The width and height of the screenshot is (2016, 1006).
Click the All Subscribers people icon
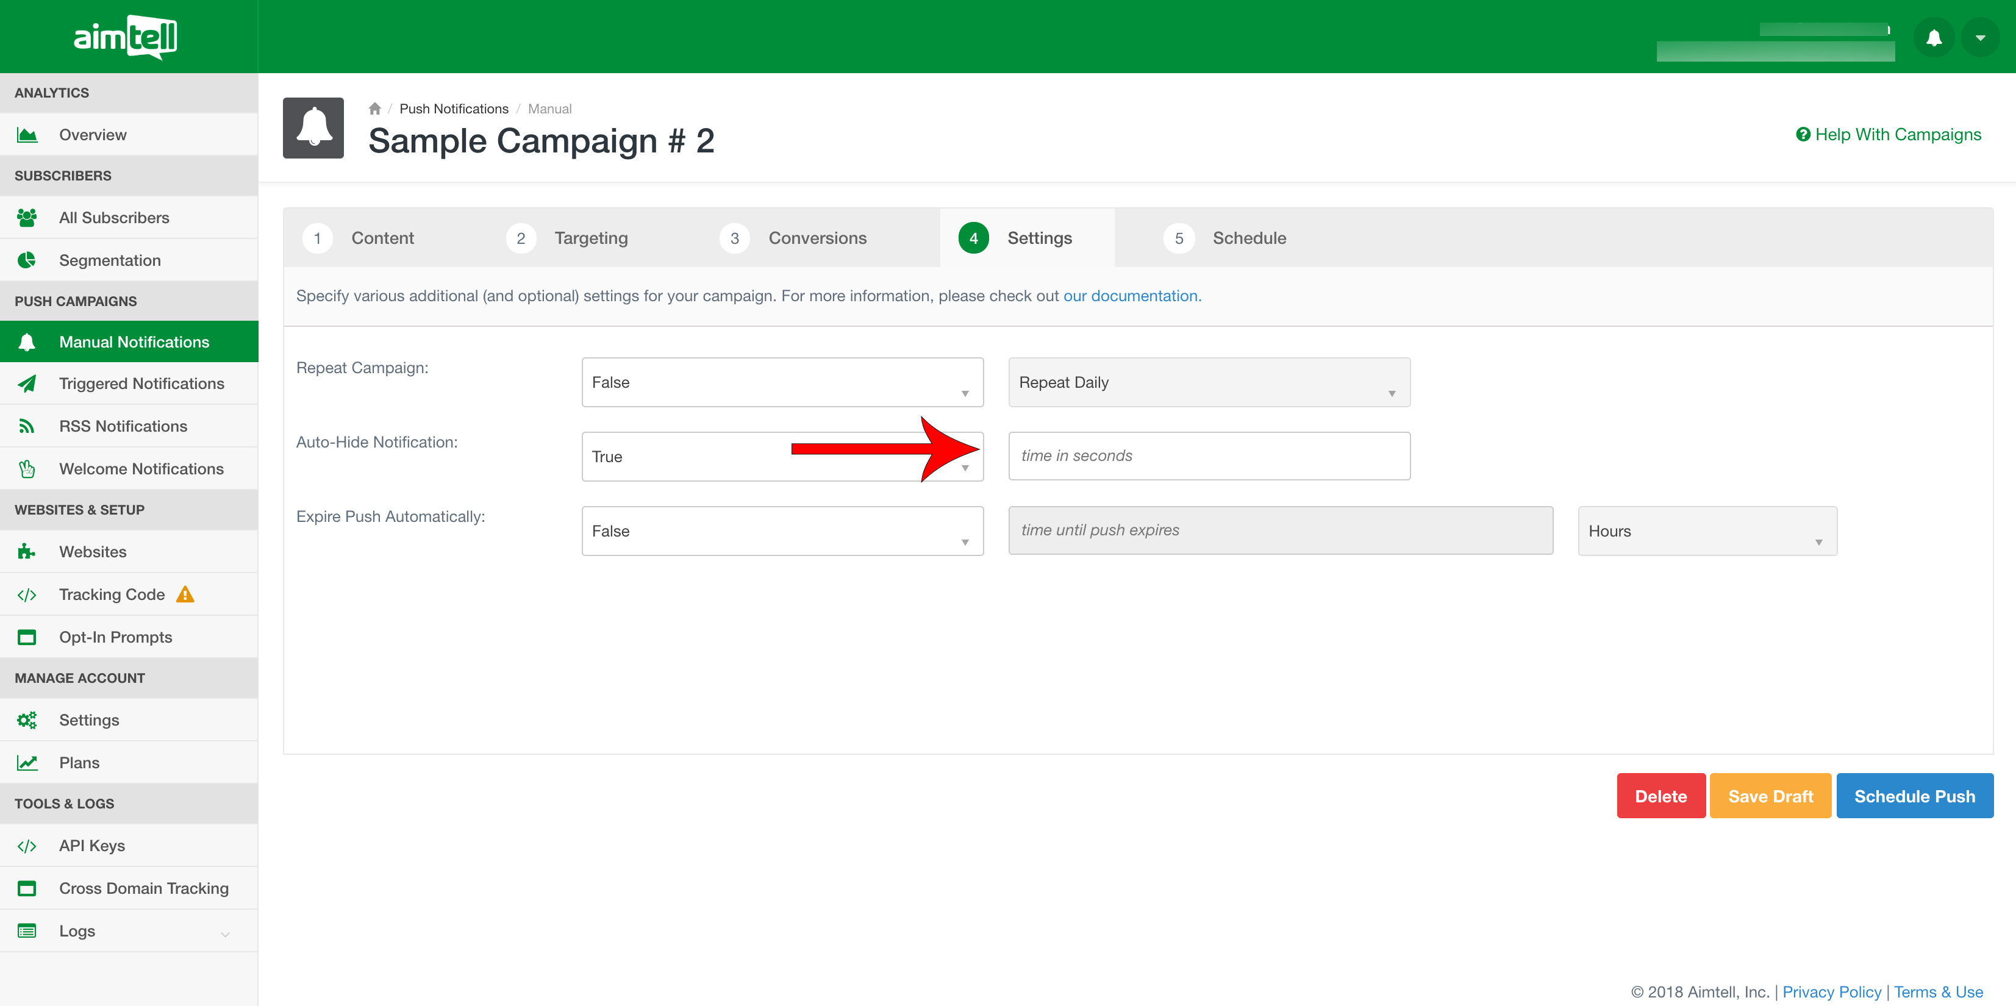click(x=27, y=218)
